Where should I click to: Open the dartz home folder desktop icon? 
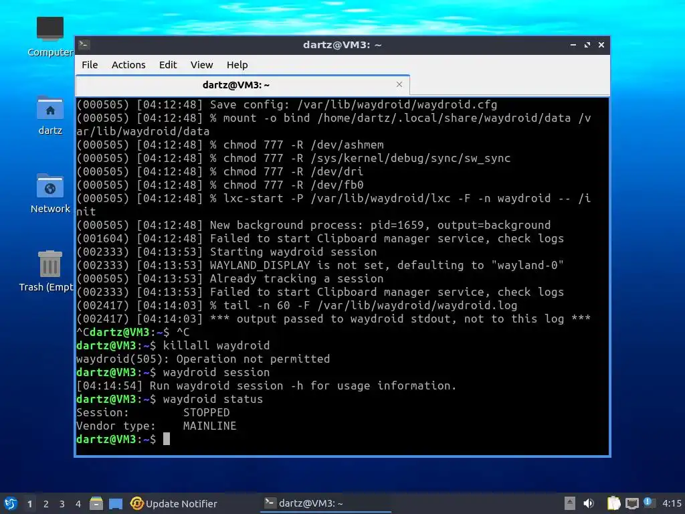[50, 115]
